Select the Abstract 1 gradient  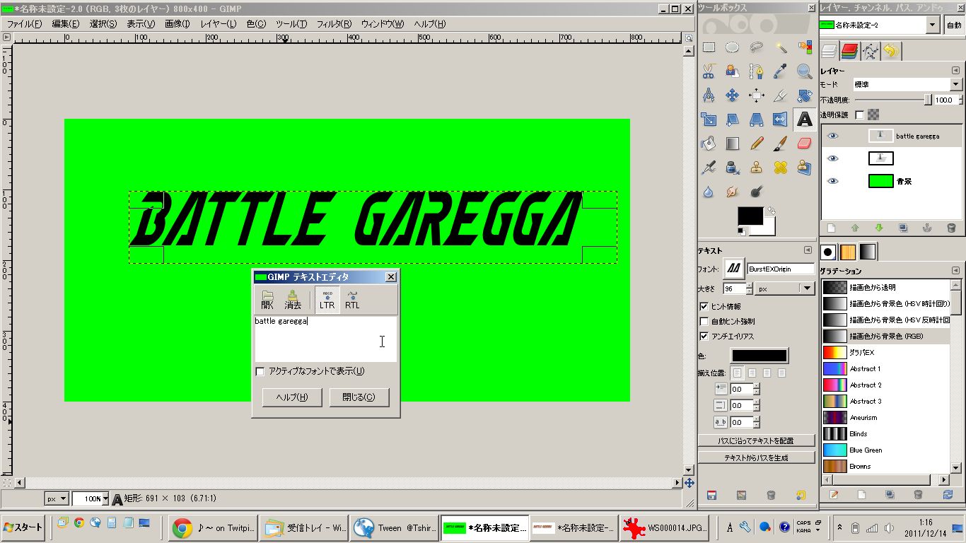tap(885, 368)
